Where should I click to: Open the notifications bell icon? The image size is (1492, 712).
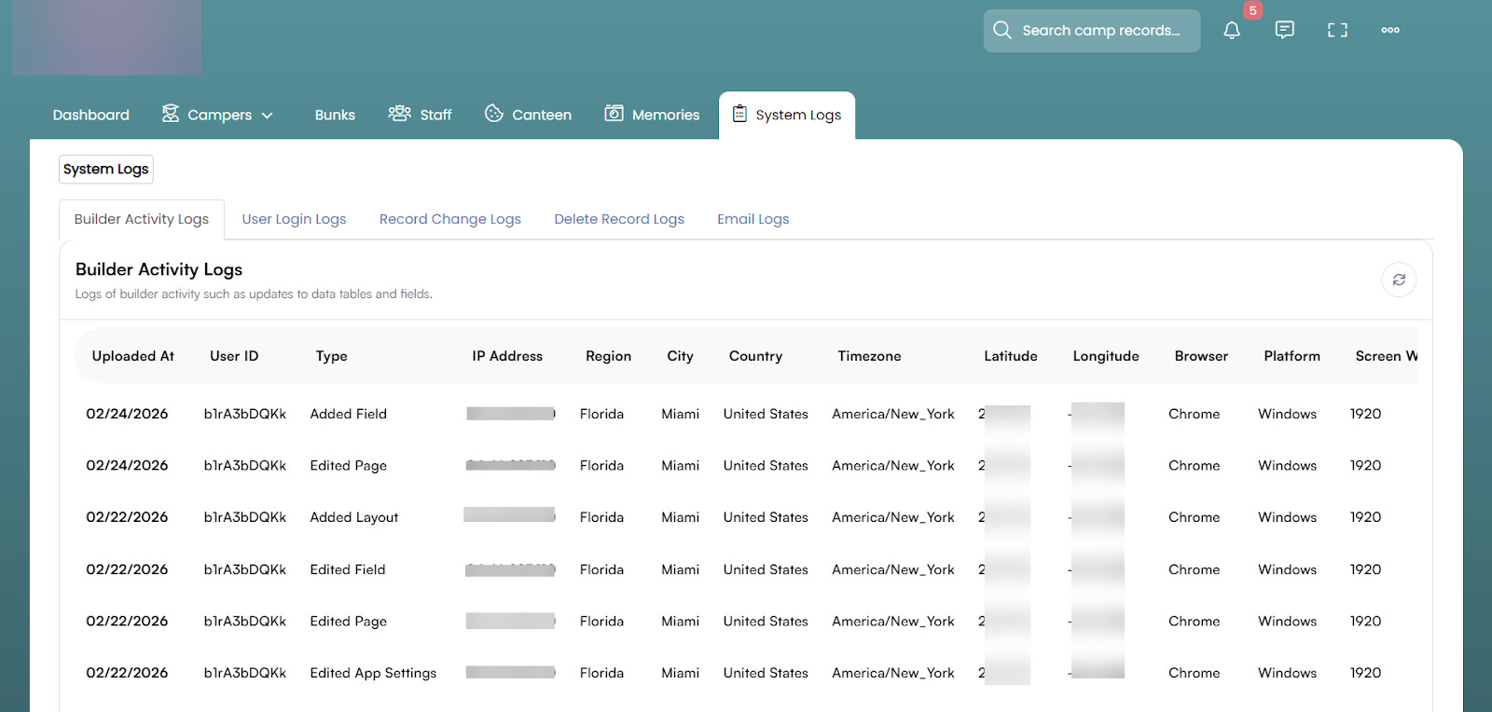[x=1232, y=30]
